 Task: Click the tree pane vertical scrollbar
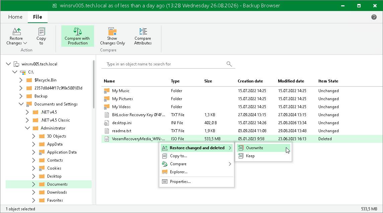coord(93,84)
